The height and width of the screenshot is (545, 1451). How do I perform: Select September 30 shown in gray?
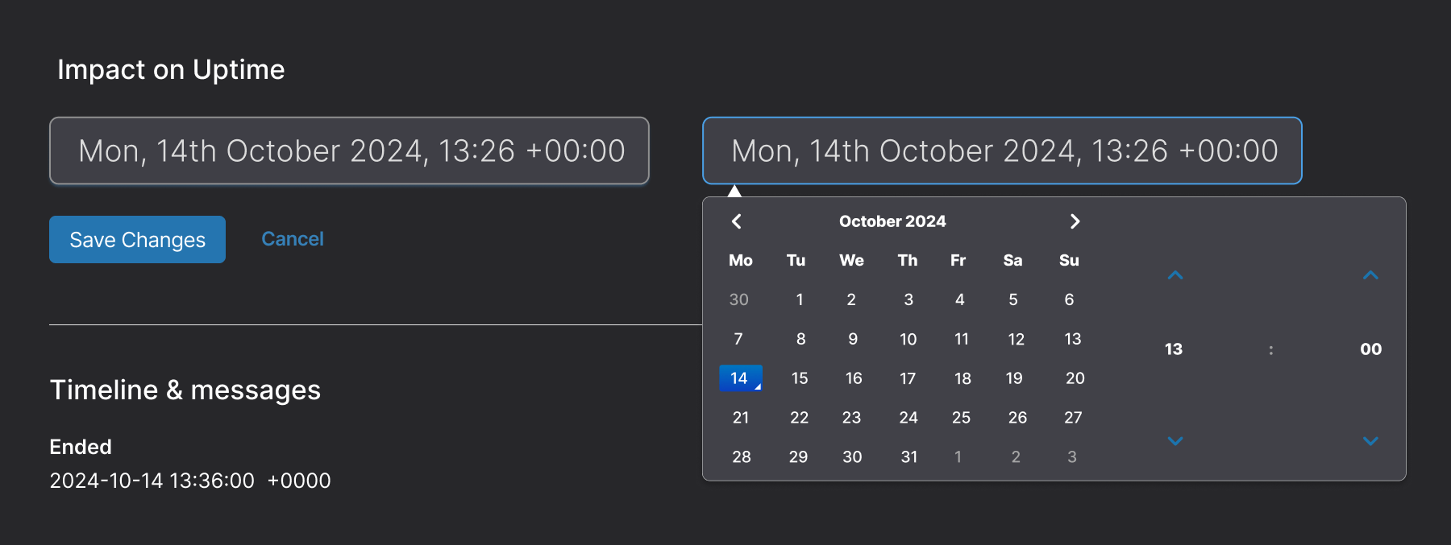[739, 299]
